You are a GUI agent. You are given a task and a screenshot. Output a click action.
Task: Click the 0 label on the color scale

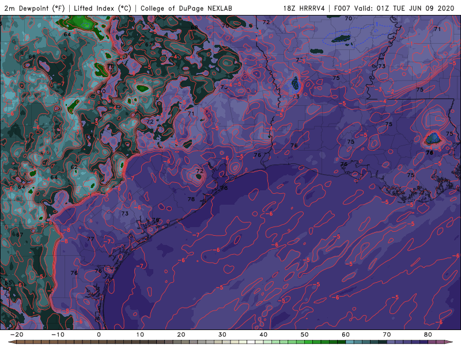point(99,335)
